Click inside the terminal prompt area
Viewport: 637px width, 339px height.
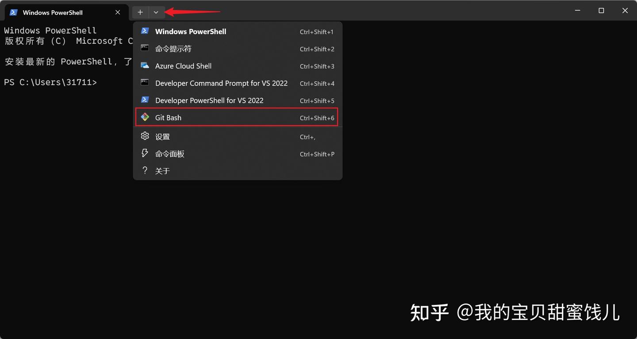click(66, 82)
